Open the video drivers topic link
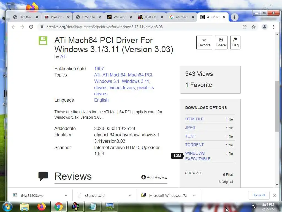Image resolution: width=282 pixels, height=212 pixels. [x=122, y=88]
